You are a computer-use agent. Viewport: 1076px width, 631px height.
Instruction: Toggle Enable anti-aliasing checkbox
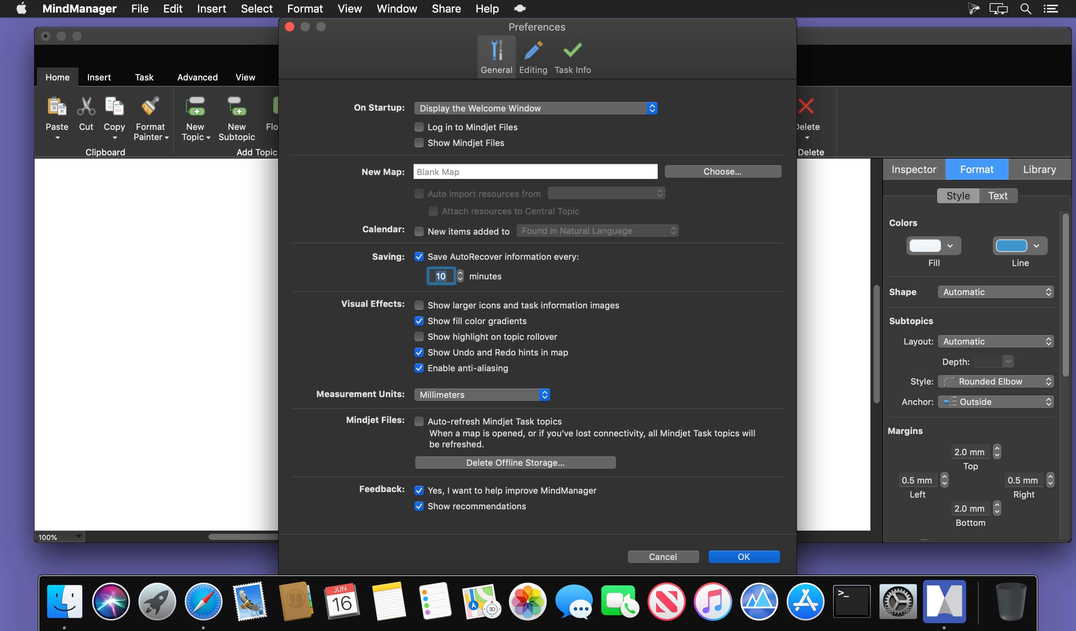pyautogui.click(x=419, y=368)
